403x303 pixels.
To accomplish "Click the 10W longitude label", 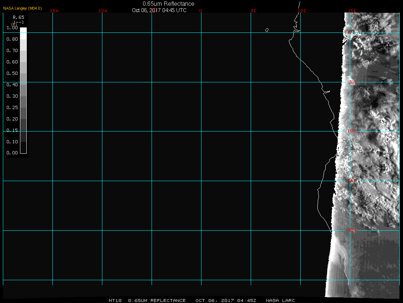I will pos(103,11).
